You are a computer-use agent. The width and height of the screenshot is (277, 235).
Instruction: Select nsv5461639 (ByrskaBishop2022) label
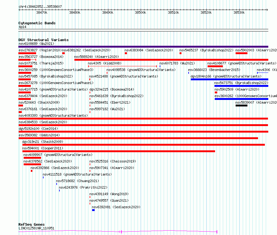(x=116, y=96)
